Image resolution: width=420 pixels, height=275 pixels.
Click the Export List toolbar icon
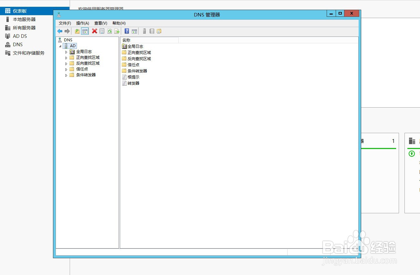(x=117, y=31)
